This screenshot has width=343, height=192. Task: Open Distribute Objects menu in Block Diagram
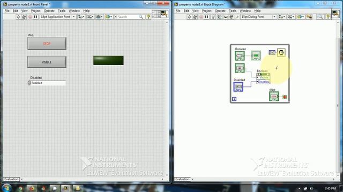click(x=291, y=17)
